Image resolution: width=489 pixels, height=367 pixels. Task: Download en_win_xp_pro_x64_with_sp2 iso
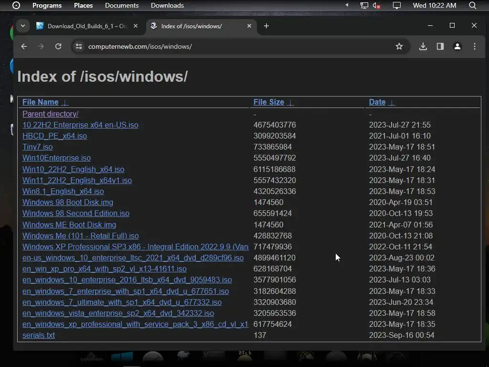tap(105, 269)
